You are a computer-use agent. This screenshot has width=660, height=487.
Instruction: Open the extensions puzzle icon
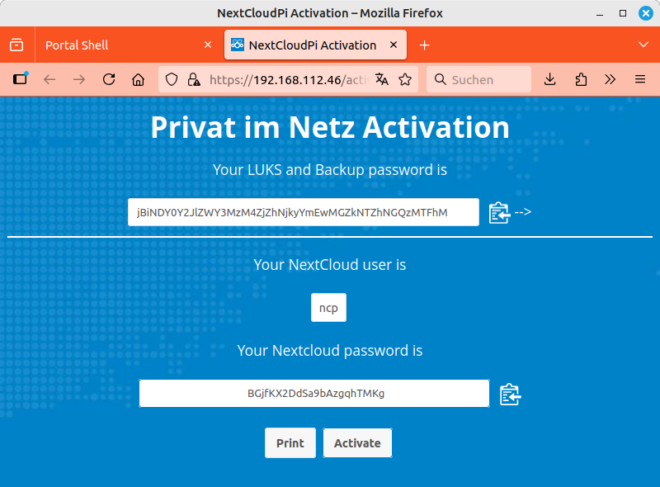tap(581, 79)
